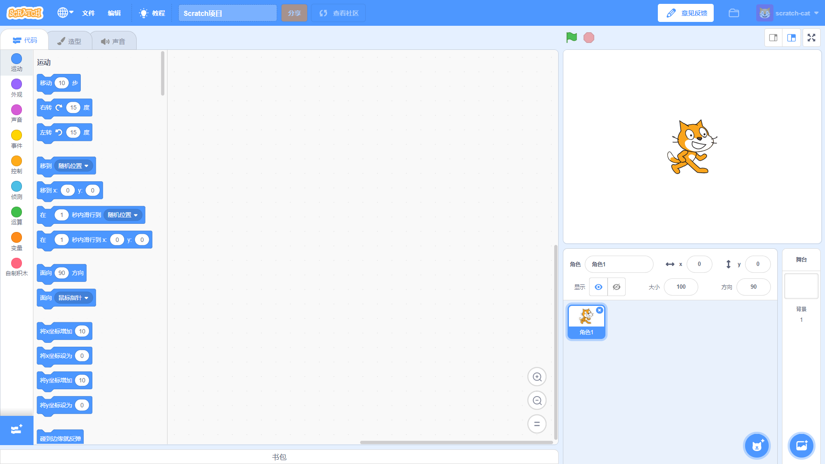Click the choose a backdrop button
825x464 pixels.
coord(802,446)
